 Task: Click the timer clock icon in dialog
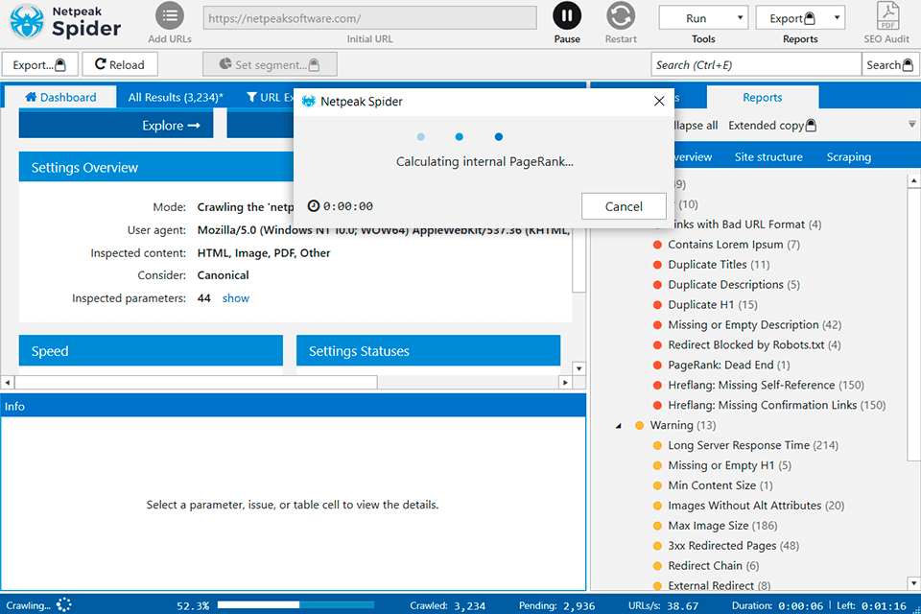coord(314,205)
